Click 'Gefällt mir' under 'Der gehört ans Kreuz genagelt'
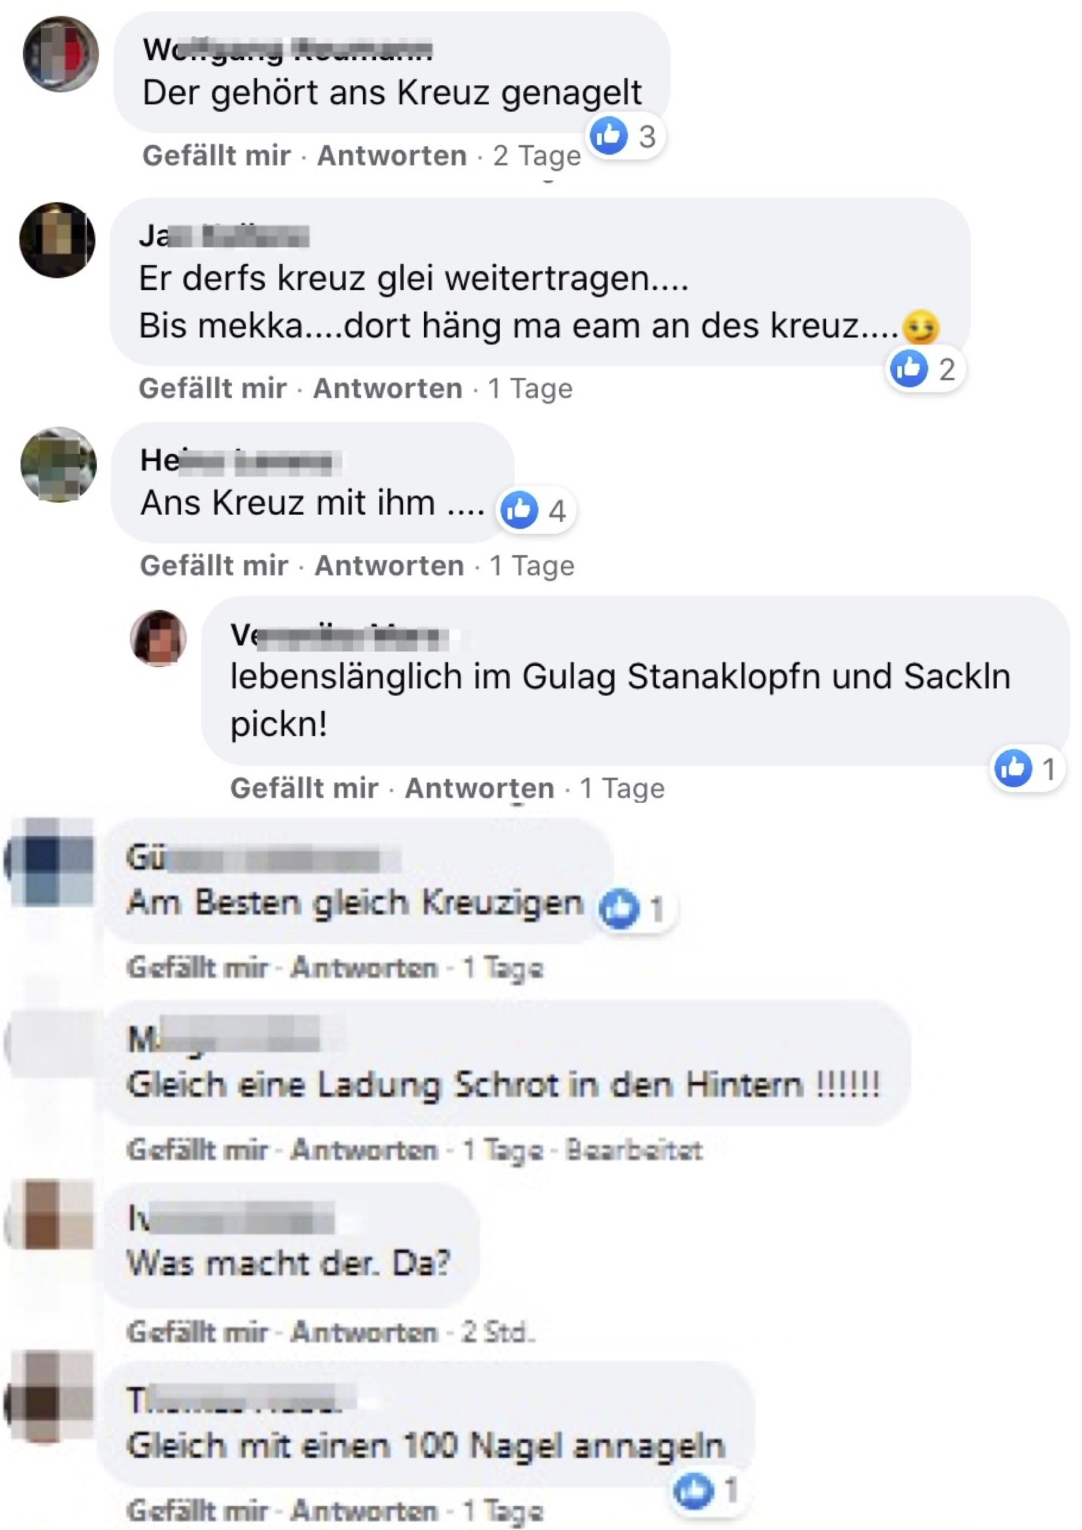This screenshot has width=1082, height=1530. click(216, 155)
